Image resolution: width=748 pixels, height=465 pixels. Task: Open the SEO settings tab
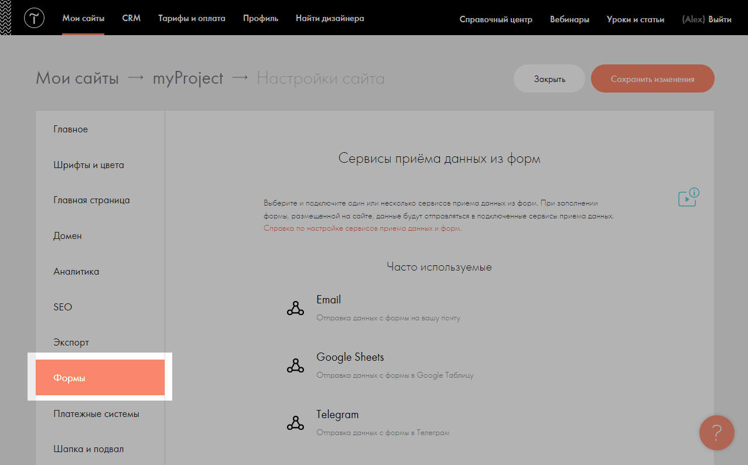[63, 307]
